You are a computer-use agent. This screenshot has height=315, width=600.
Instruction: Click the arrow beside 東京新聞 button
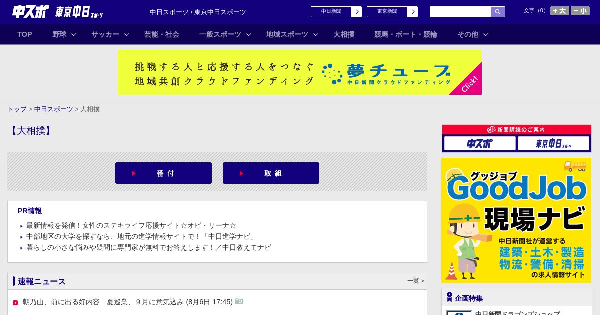(413, 12)
